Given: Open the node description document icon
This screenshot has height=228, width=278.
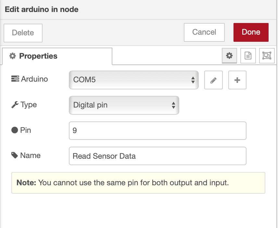Looking at the screenshot, I should pos(248,55).
